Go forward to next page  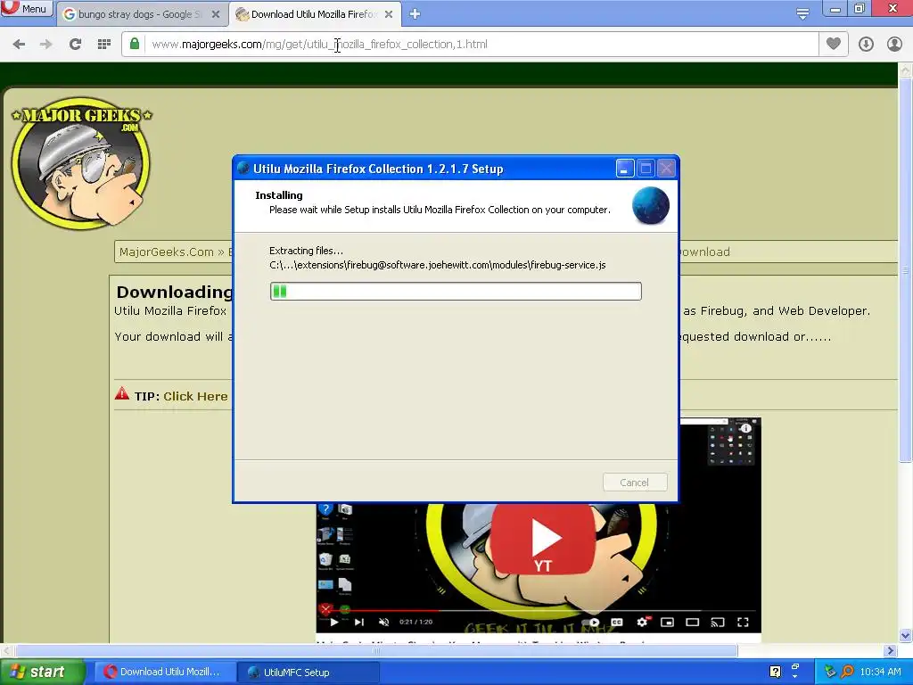pyautogui.click(x=46, y=45)
